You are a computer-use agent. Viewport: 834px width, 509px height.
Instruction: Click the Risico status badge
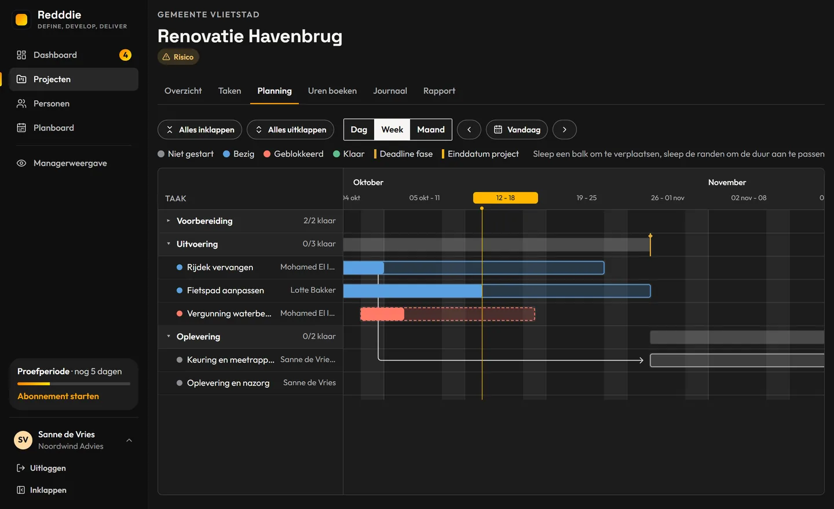(178, 57)
